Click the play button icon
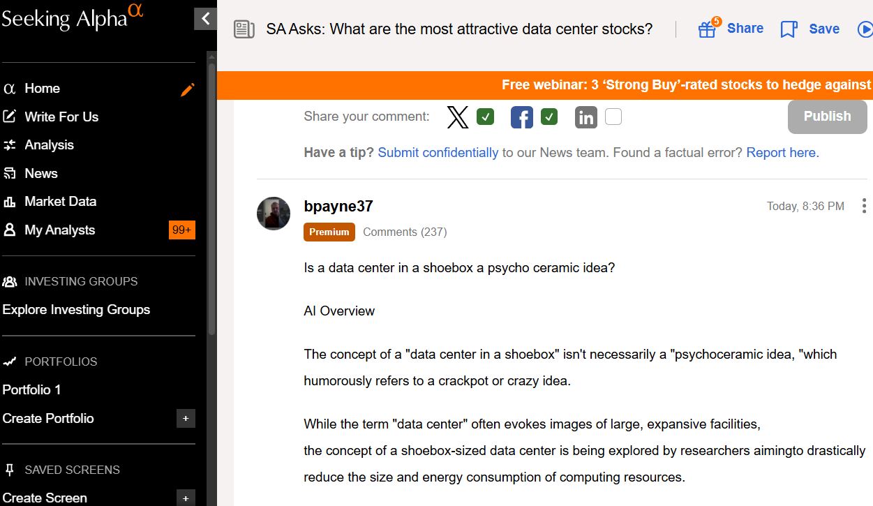 (x=865, y=29)
